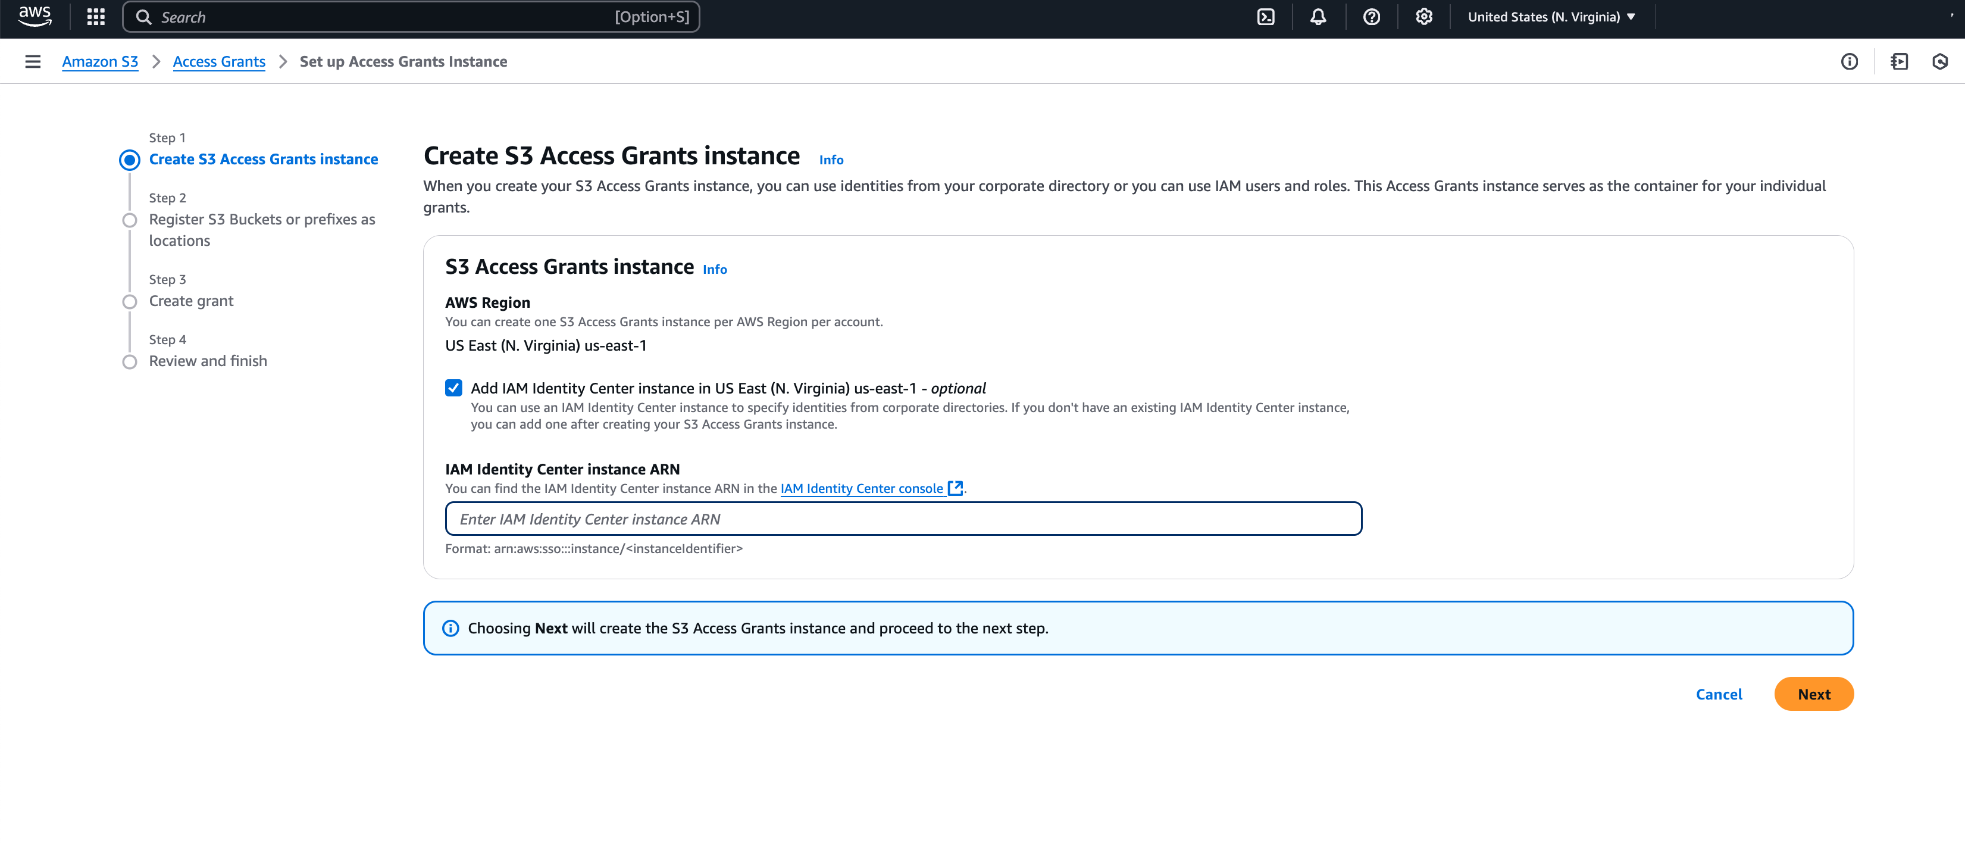Select the Review and finish step circle

click(x=129, y=361)
